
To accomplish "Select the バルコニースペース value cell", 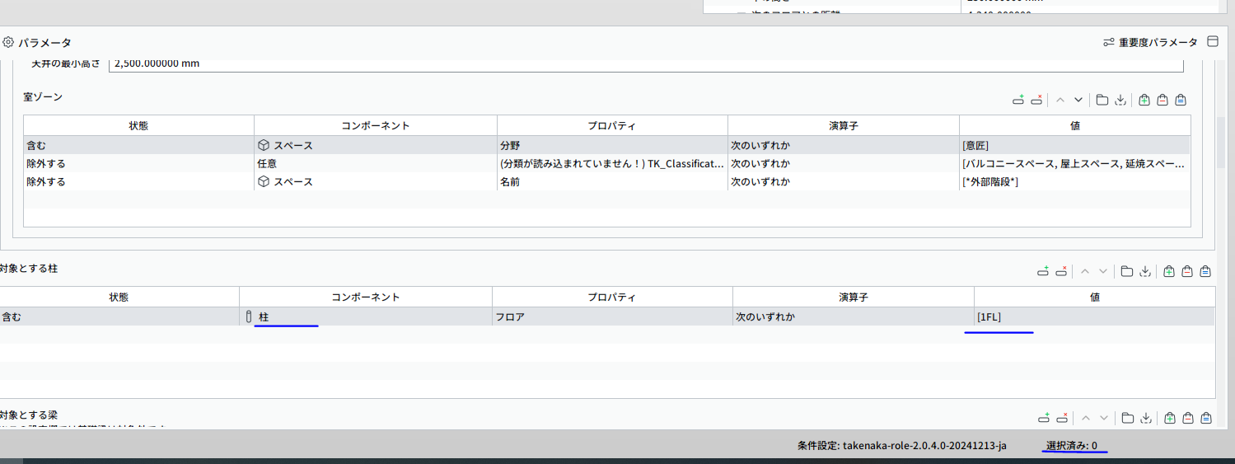I will point(1074,163).
